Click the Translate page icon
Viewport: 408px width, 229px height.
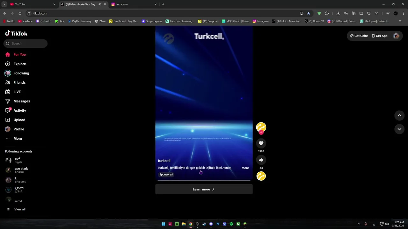[x=353, y=13]
